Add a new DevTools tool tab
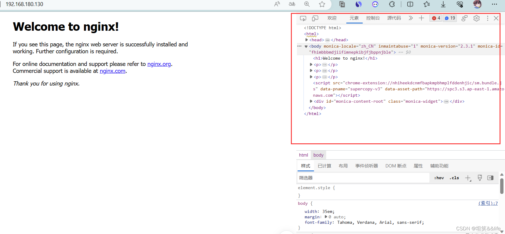Viewport: 505px width, 234px height. pos(421,18)
